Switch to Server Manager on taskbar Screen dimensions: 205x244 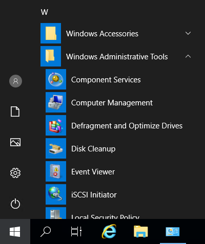pyautogui.click(x=173, y=232)
